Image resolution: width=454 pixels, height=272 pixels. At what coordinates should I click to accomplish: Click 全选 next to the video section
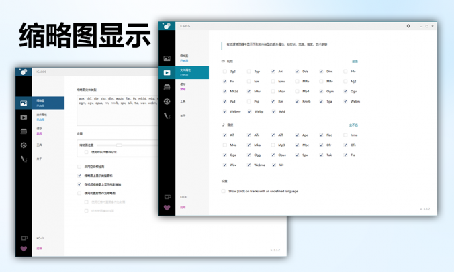355,62
